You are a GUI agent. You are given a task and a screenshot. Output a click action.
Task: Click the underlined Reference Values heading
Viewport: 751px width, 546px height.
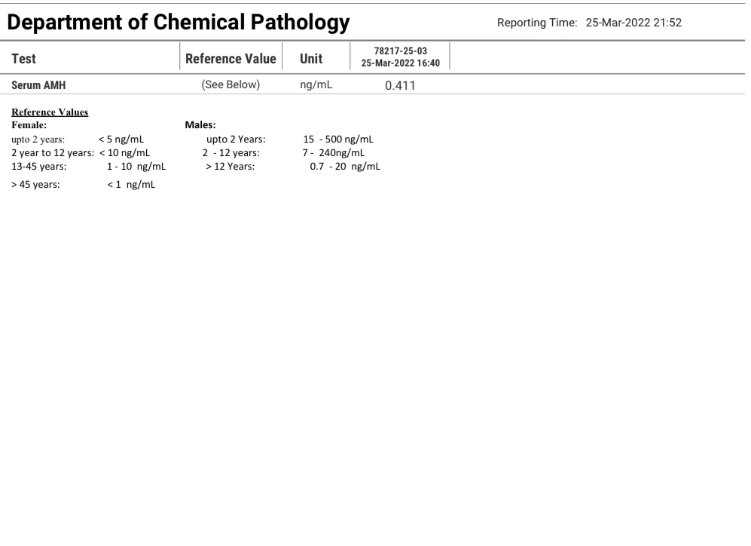pyautogui.click(x=50, y=112)
